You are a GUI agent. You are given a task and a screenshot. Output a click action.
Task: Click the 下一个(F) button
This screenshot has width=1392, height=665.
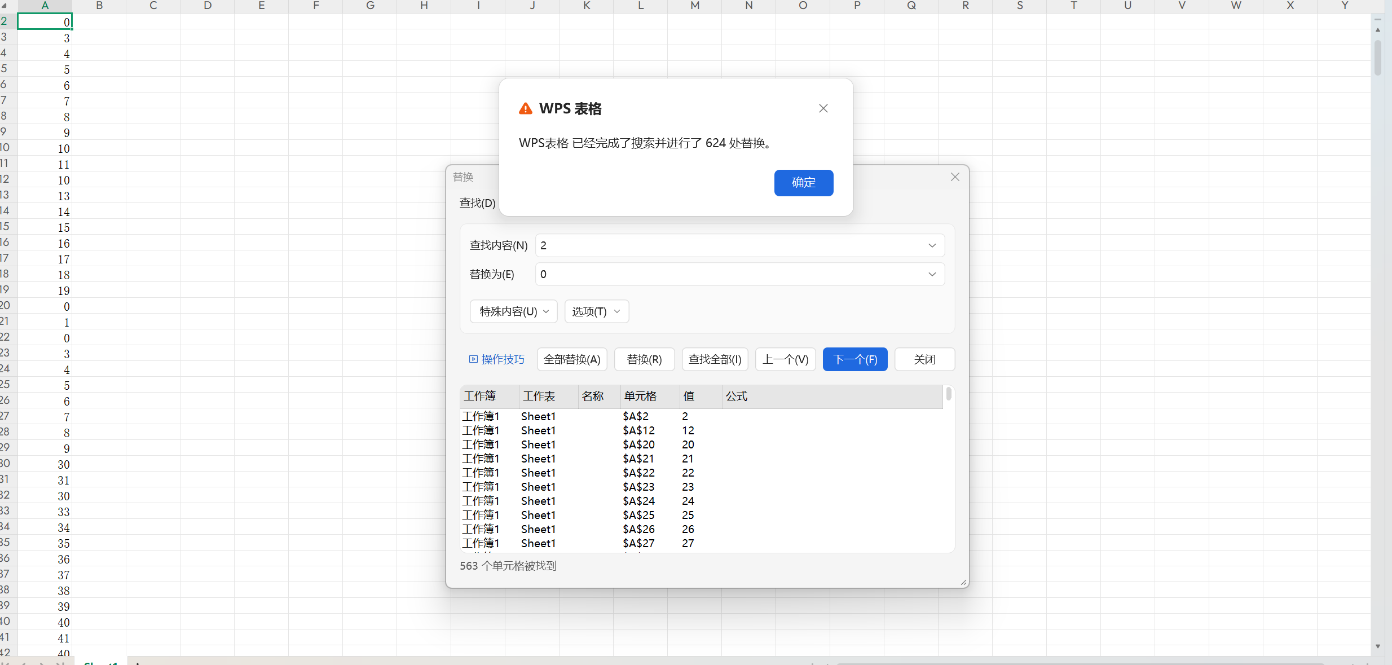click(855, 359)
